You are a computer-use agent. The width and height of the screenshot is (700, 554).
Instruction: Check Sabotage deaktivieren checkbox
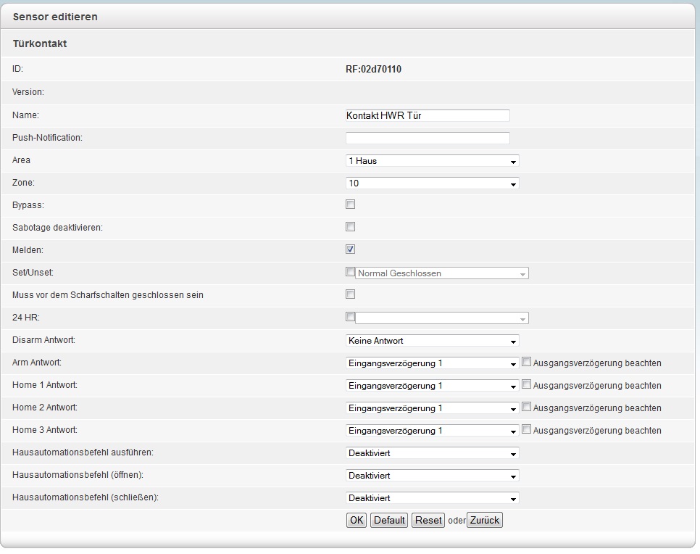click(351, 227)
